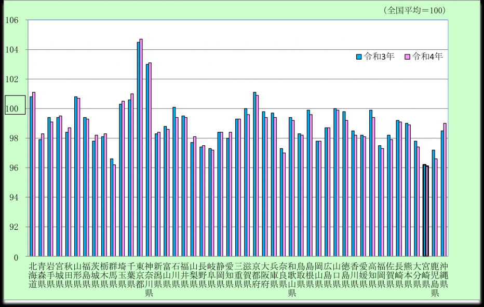Image resolution: width=484 pixels, height=307 pixels.
Task: Select the 福井県 axis label
Action: point(185,275)
